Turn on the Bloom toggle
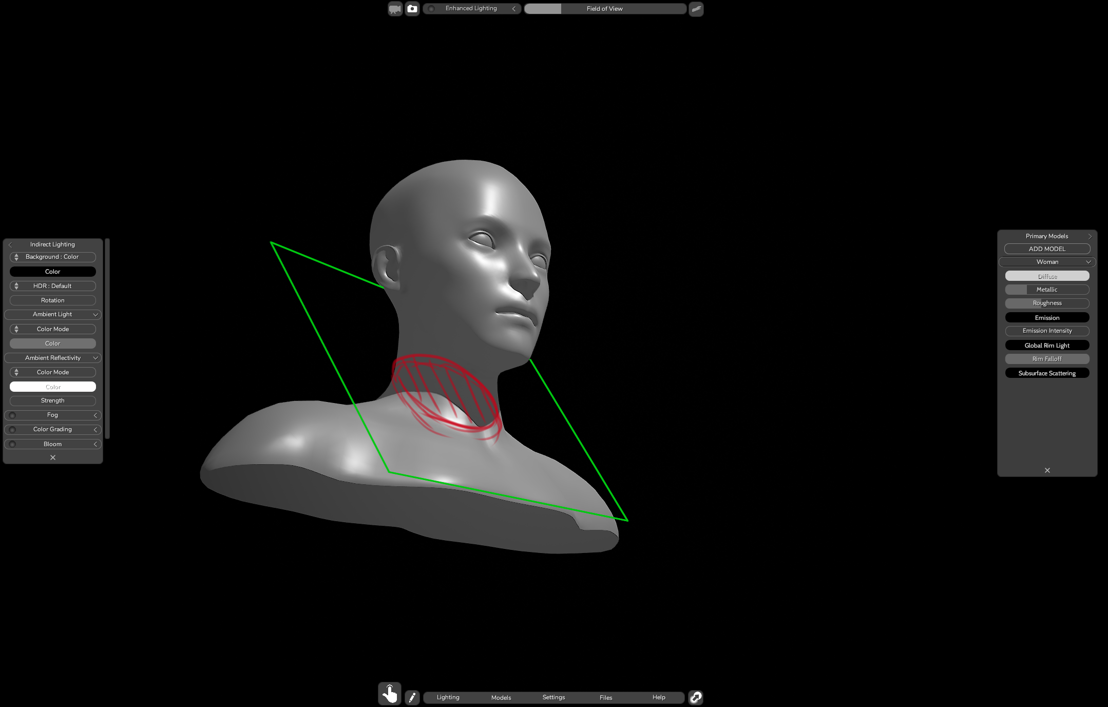Image resolution: width=1108 pixels, height=707 pixels. click(13, 444)
